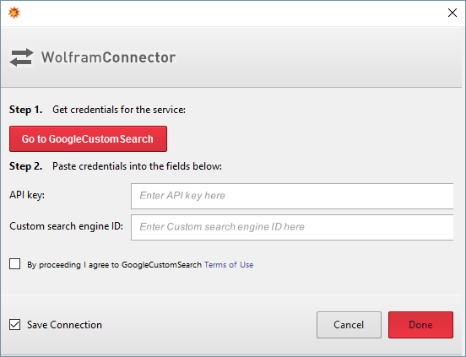Open the Terms of Use link
This screenshot has height=357, width=466.
[229, 265]
